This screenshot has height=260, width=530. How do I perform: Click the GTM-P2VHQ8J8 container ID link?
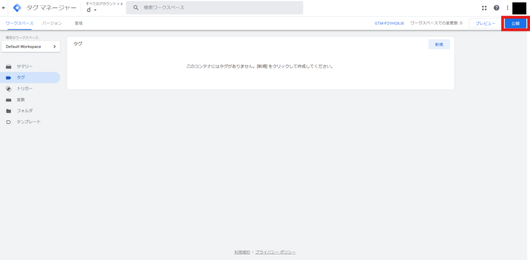pos(389,23)
